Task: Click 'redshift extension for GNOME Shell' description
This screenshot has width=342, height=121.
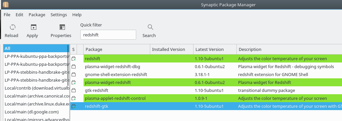Action: 273,74
